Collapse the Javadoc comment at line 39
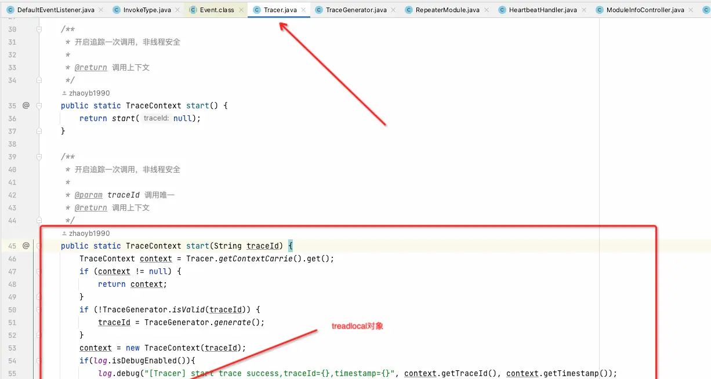This screenshot has width=711, height=379. point(39,156)
